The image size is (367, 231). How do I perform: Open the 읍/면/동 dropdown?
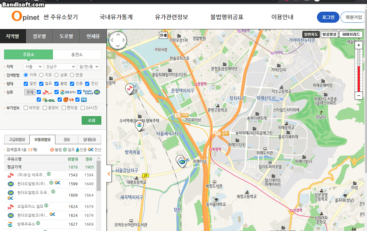[89, 67]
